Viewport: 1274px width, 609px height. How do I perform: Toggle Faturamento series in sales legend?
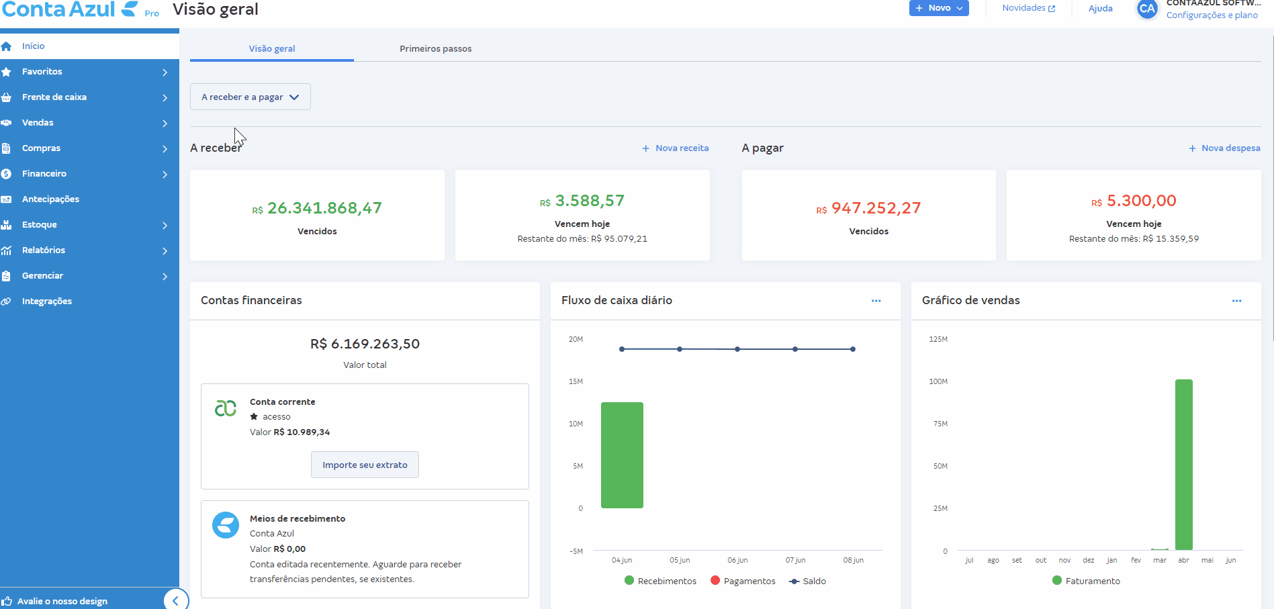(1086, 581)
